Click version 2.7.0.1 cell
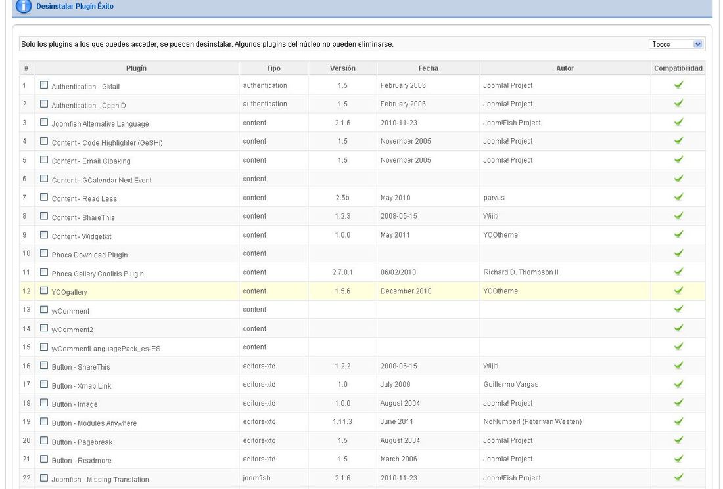 pos(342,272)
